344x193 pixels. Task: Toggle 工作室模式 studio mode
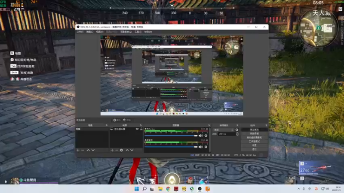click(254, 142)
